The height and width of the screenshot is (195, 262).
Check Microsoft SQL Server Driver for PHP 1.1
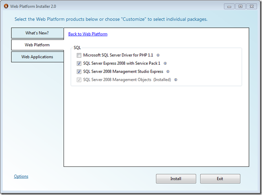click(79, 55)
